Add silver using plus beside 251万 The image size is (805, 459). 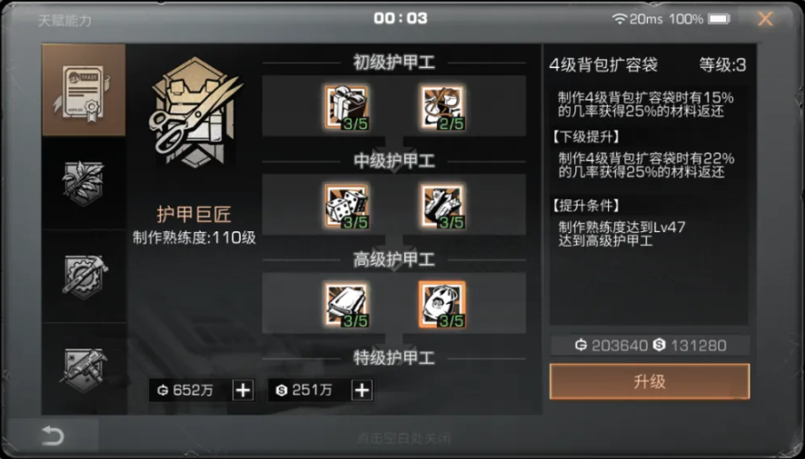pyautogui.click(x=362, y=390)
